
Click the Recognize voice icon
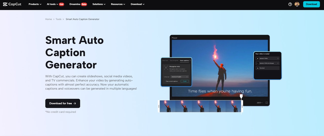coord(166,68)
